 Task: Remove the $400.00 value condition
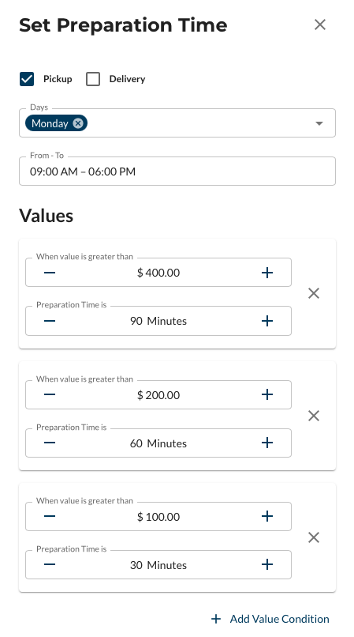[x=314, y=293]
